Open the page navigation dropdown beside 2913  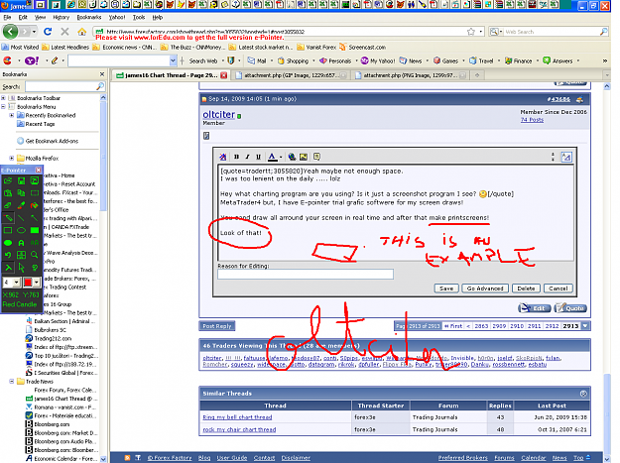[585, 326]
